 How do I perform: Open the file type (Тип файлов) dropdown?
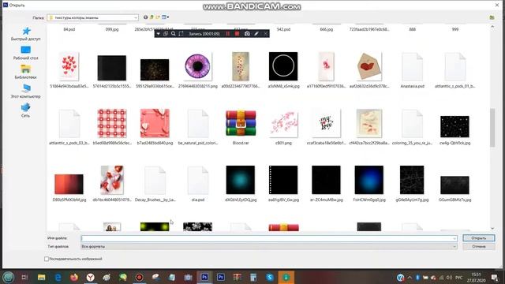tap(454, 247)
